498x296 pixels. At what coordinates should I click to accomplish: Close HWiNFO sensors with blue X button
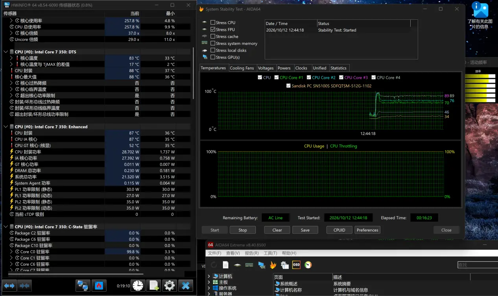(186, 285)
